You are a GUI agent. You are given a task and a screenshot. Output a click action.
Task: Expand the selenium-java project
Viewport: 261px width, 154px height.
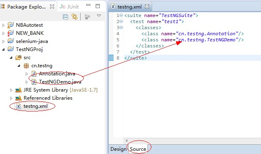[4, 41]
